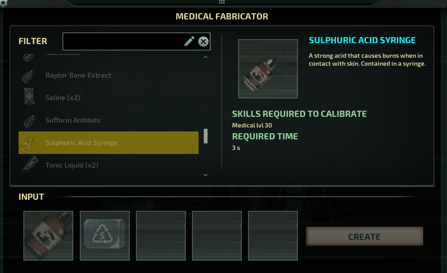Click the Radiotoxin item icon
The image size is (447, 273).
click(x=28, y=55)
